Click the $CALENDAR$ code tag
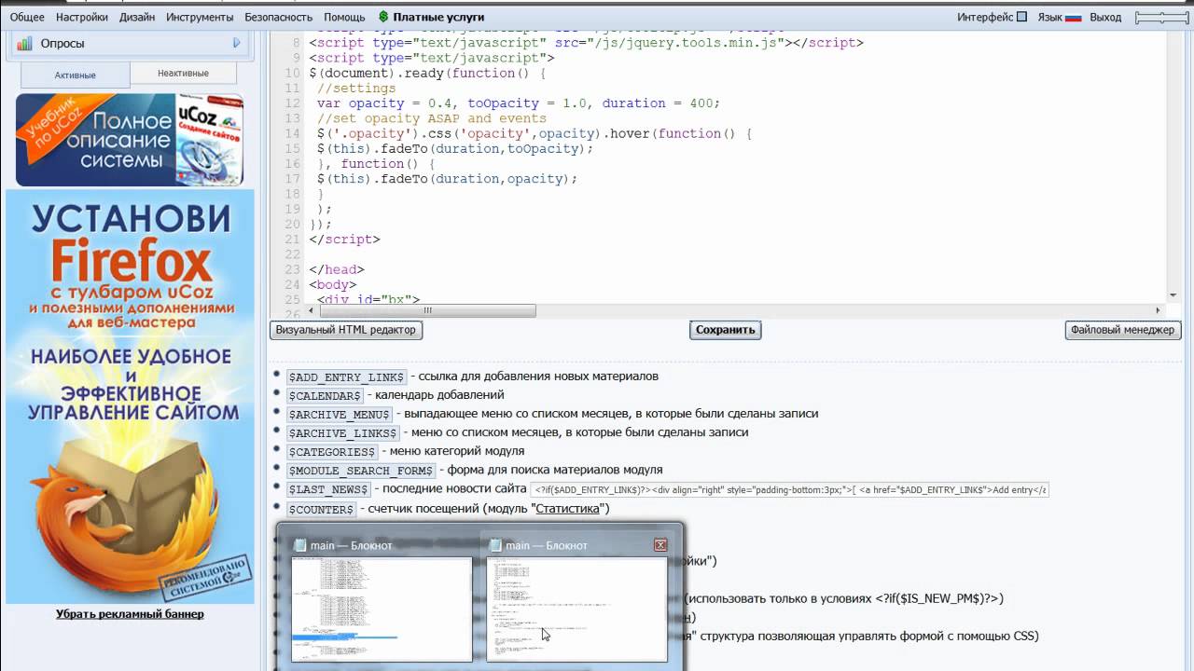The image size is (1194, 671). tap(325, 395)
